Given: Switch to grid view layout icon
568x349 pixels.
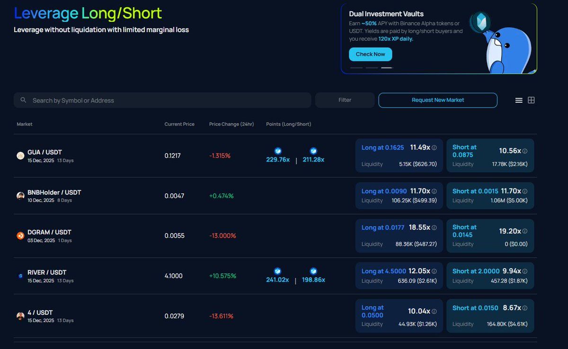Looking at the screenshot, I should 531,100.
